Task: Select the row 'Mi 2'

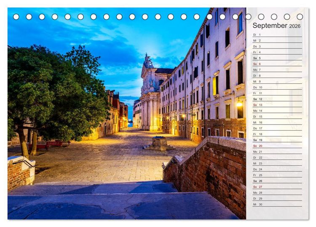Action: point(277,40)
